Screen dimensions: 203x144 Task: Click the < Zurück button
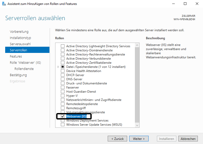(x=118, y=139)
